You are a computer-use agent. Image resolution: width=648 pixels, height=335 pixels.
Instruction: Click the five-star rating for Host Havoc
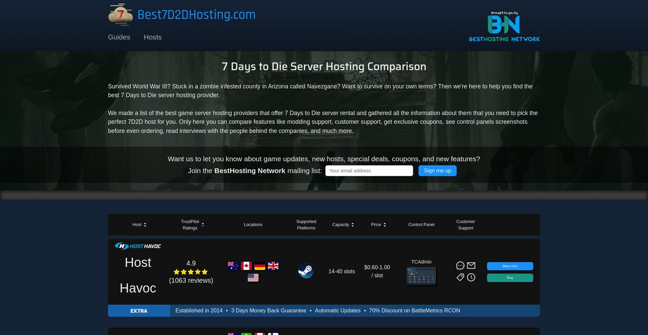click(x=191, y=272)
